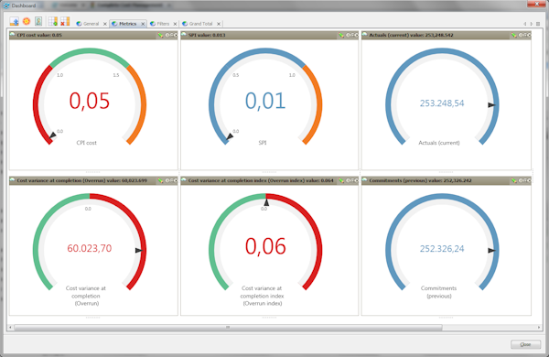Click the Close button at the bottom
549x357 pixels.
(525, 344)
